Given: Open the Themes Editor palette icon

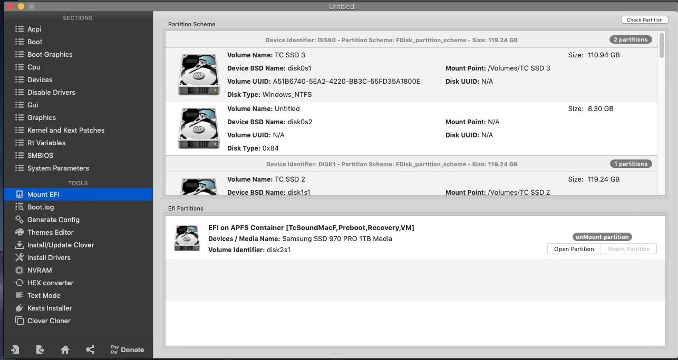Looking at the screenshot, I should click(x=20, y=232).
